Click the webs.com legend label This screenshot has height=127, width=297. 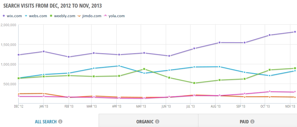coord(38,16)
